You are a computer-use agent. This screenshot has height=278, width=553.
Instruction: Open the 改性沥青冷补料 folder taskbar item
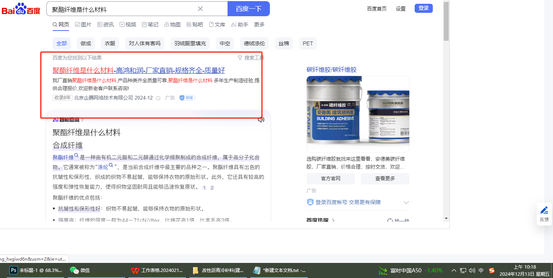[218, 270]
